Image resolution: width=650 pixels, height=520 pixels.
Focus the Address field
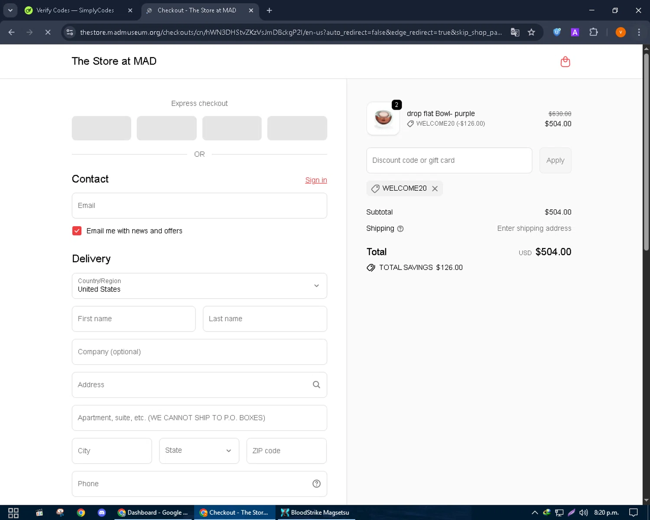point(199,385)
